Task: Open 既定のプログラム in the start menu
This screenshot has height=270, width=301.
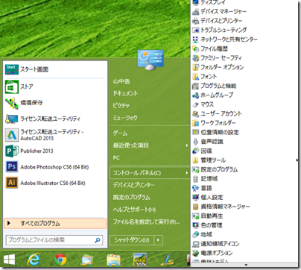Action: pyautogui.click(x=131, y=198)
